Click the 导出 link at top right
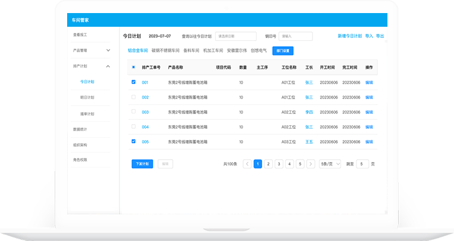 pyautogui.click(x=380, y=36)
